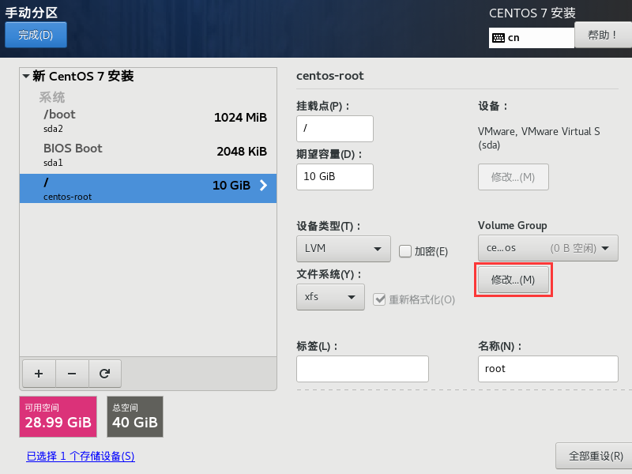This screenshot has height=474, width=632.
Task: Open 已选择 1 个存储设备 link
Action: click(x=81, y=456)
